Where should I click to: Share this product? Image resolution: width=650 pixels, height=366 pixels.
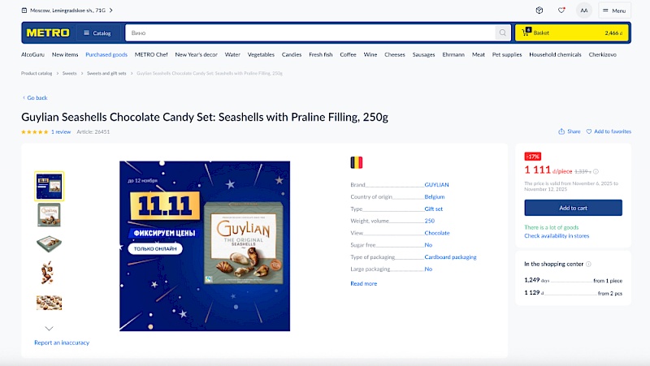click(x=569, y=131)
